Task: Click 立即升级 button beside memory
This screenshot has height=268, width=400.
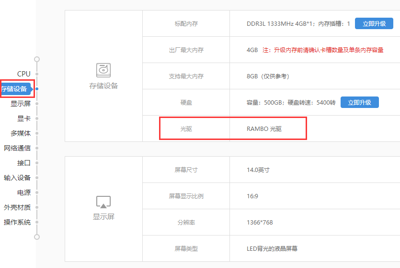Action: point(374,23)
